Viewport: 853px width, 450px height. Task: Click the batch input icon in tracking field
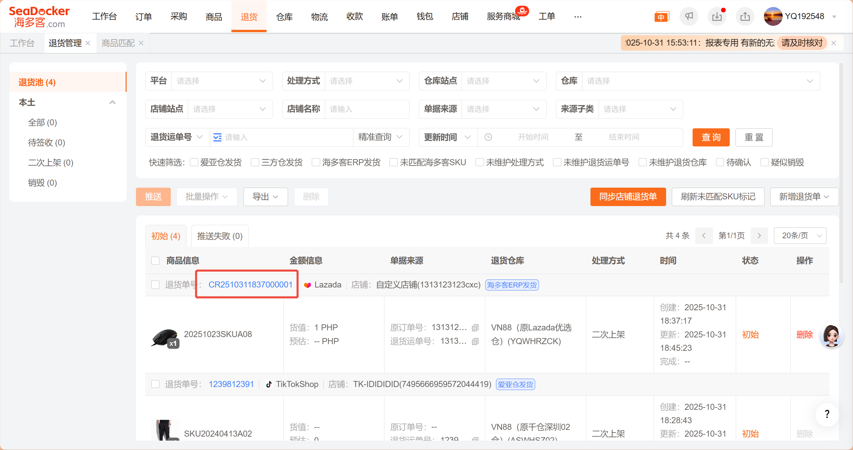(x=217, y=137)
